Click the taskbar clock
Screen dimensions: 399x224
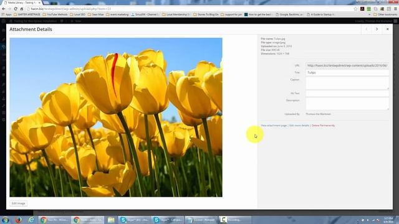(388, 220)
